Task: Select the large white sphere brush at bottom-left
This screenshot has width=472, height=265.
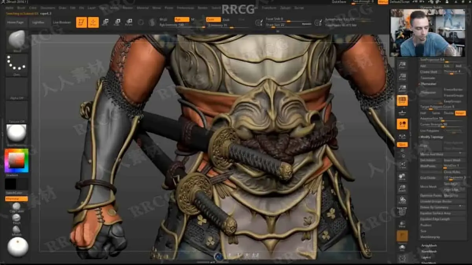Action: [18, 247]
